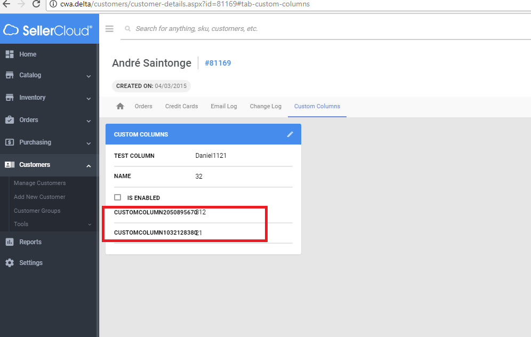Edit custom columns with pencil icon
Screen dimensions: 531x337
[290, 134]
